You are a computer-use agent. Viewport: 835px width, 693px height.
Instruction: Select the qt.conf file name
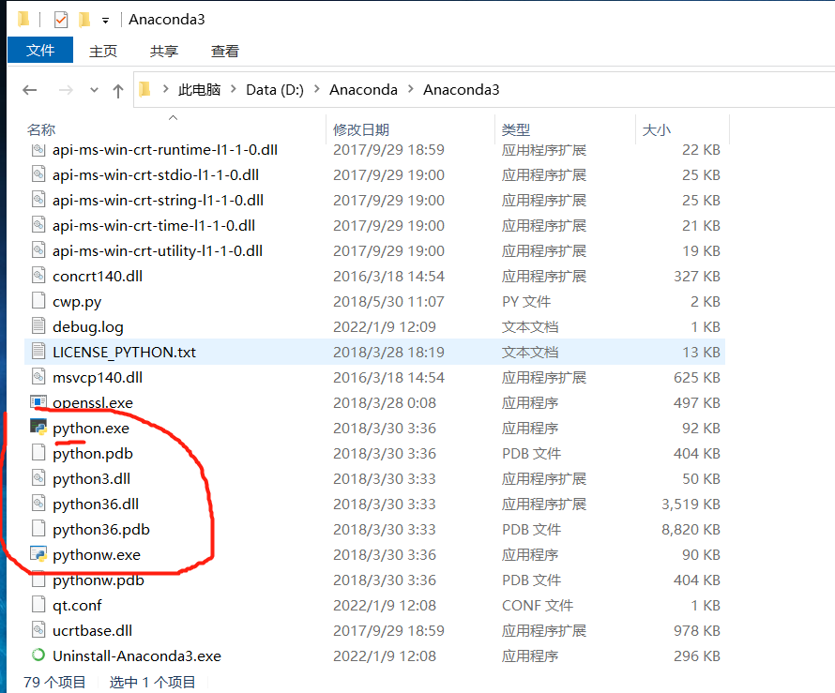pyautogui.click(x=77, y=606)
